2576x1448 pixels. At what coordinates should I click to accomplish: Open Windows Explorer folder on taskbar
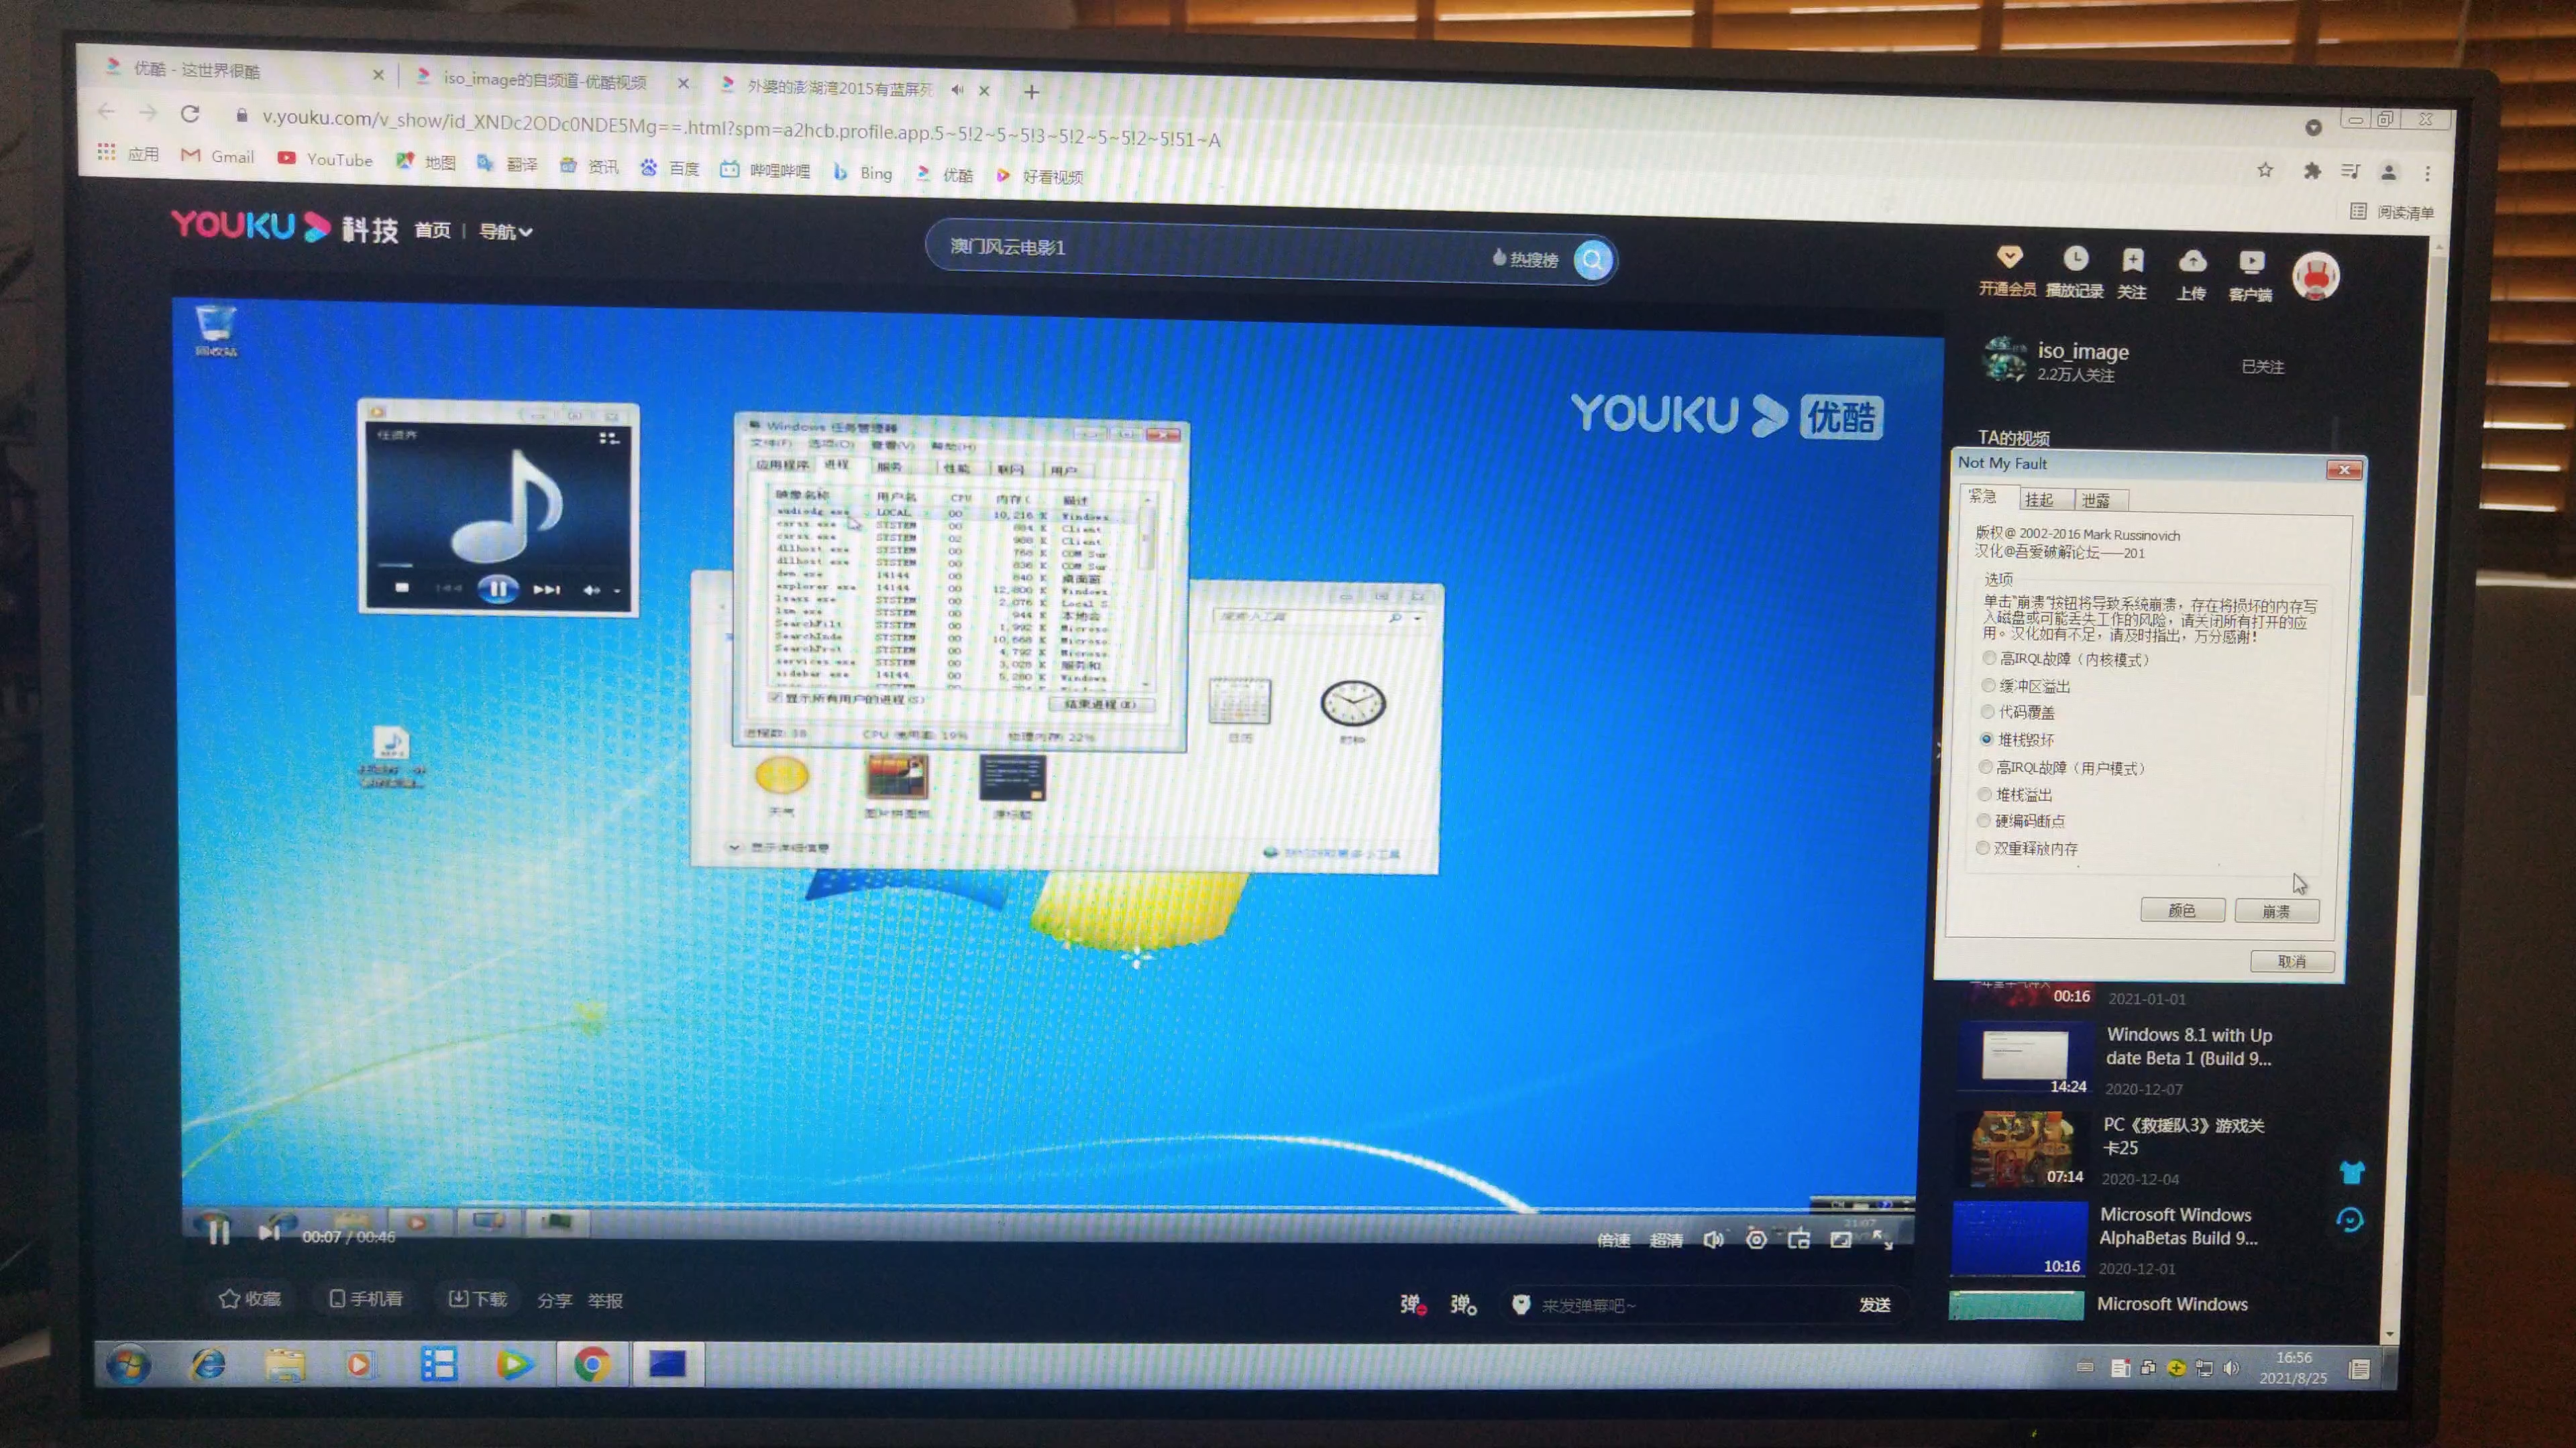pos(285,1364)
